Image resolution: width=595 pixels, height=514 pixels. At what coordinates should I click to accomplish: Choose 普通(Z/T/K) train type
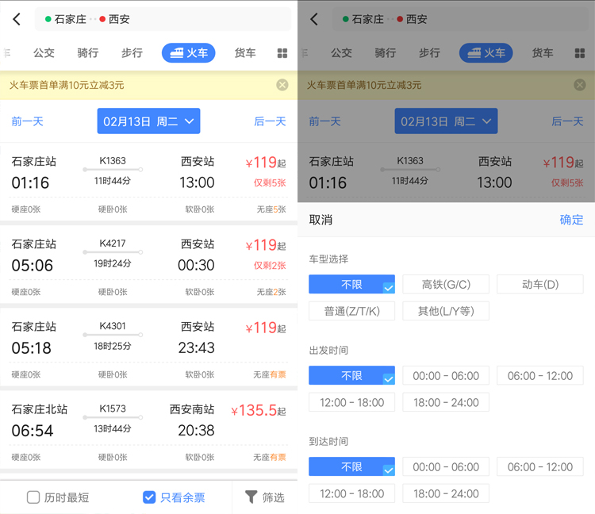pyautogui.click(x=351, y=311)
